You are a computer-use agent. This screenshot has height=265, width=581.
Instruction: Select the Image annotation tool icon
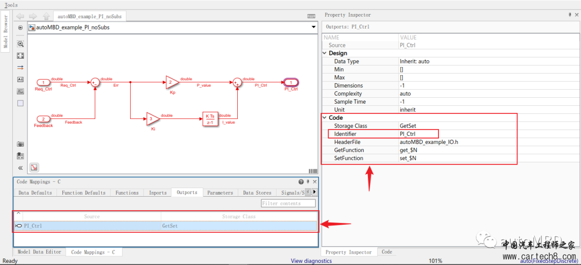pyautogui.click(x=20, y=91)
